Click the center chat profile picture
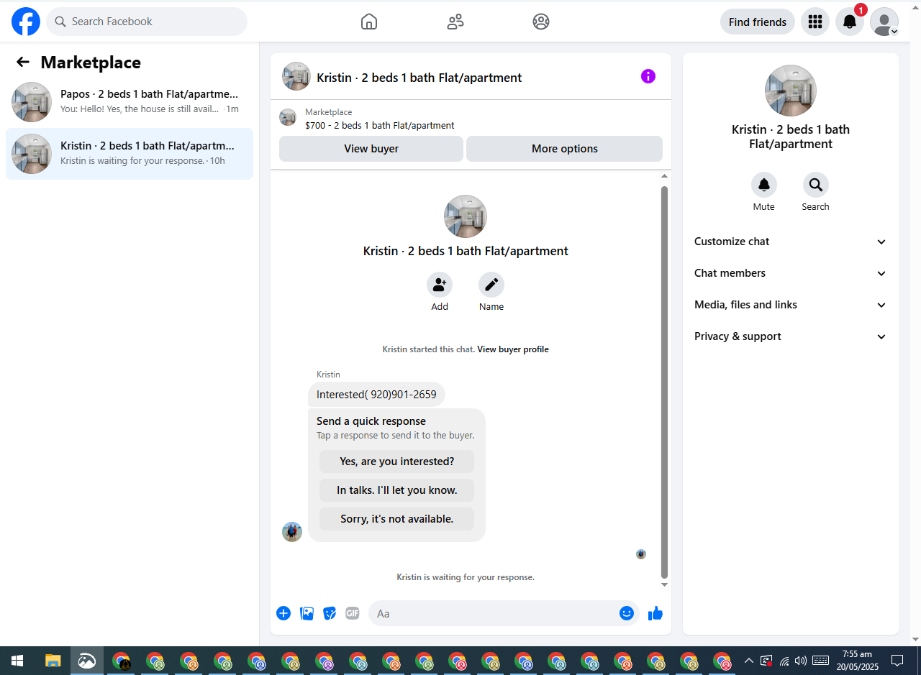The width and height of the screenshot is (921, 675). coord(466,216)
